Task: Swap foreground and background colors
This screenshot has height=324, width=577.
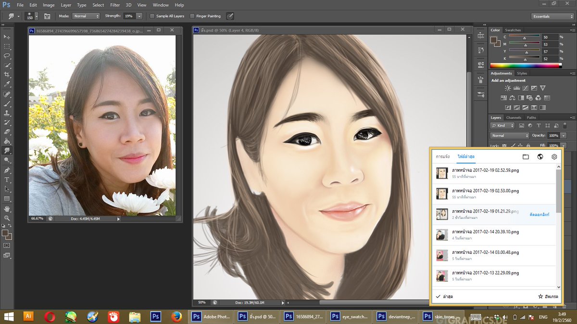Action: coord(11,226)
